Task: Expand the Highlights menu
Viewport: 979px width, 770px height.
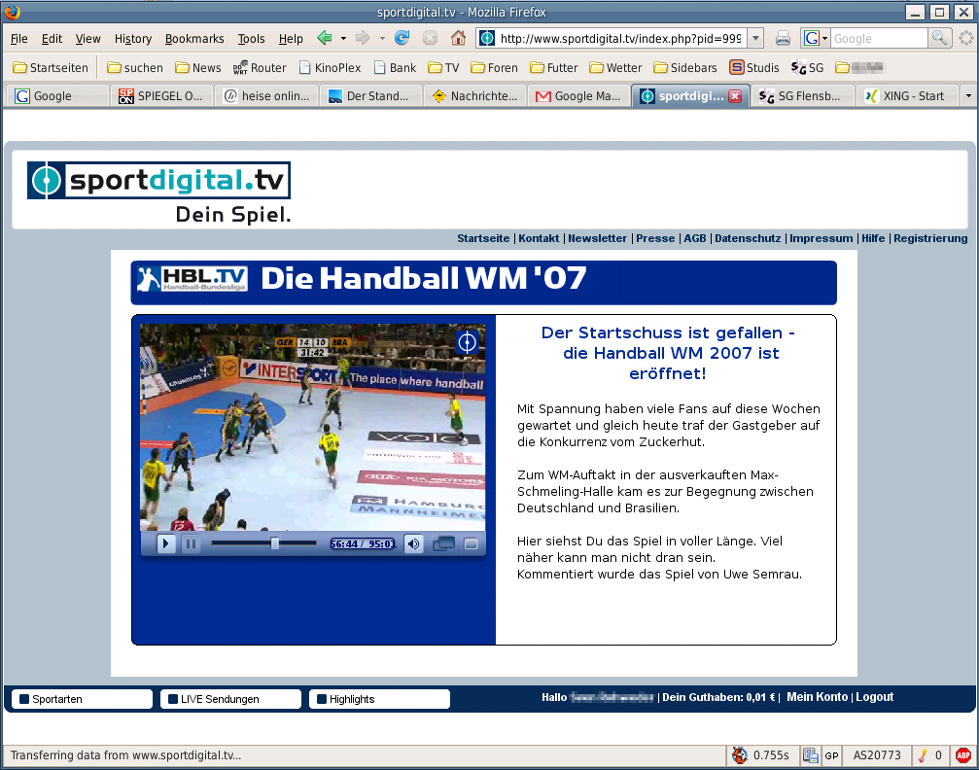Action: 379,699
